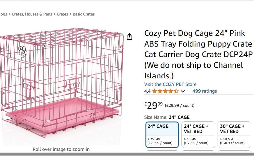Click the pink dog cage product image
The height and width of the screenshot is (156, 254).
(x=61, y=82)
